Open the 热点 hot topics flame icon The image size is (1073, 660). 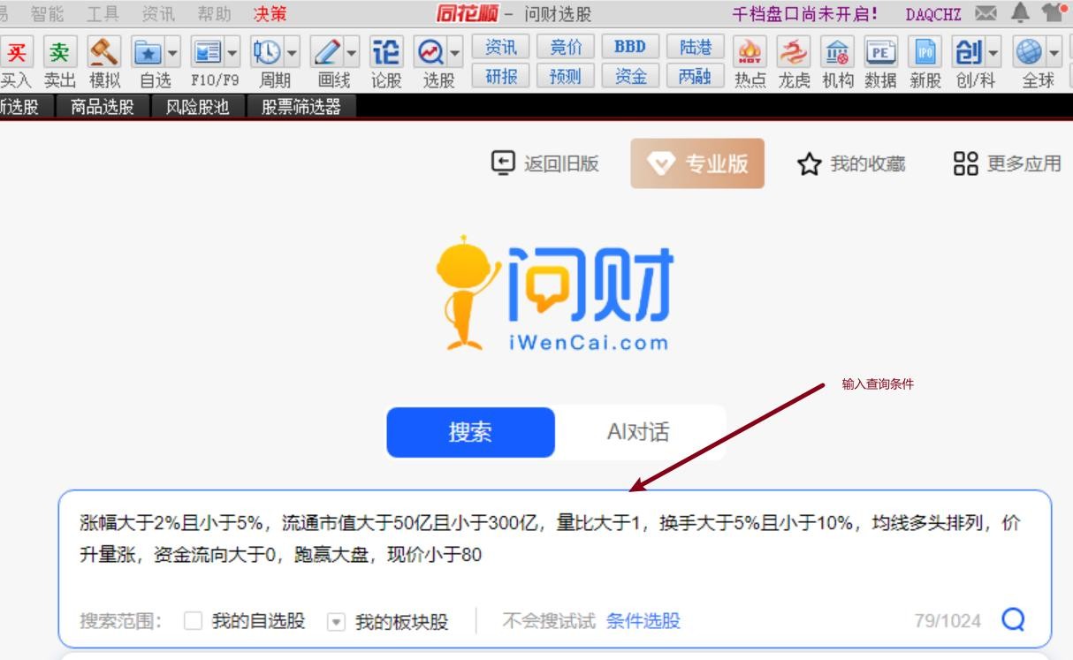click(x=750, y=54)
